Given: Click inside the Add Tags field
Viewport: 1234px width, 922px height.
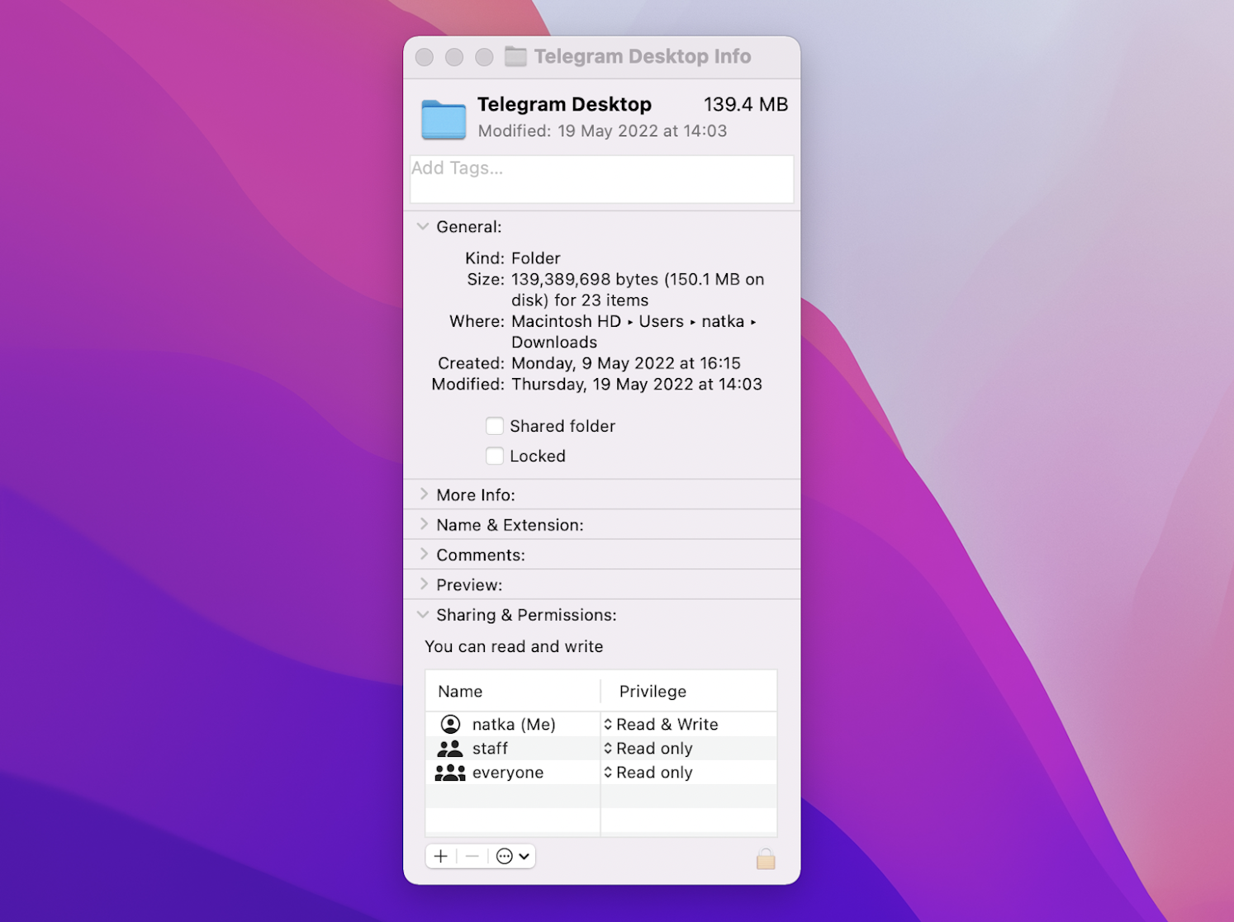Looking at the screenshot, I should [x=600, y=178].
